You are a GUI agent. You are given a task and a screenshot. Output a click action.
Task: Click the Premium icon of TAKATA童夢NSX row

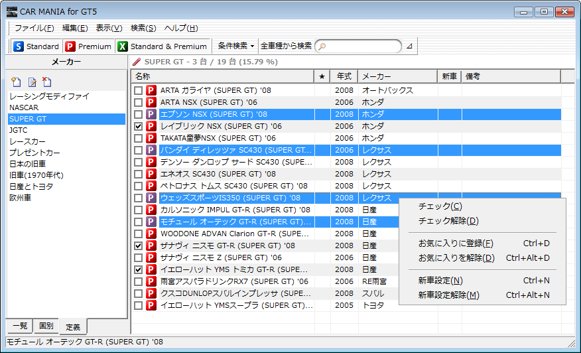coord(151,138)
